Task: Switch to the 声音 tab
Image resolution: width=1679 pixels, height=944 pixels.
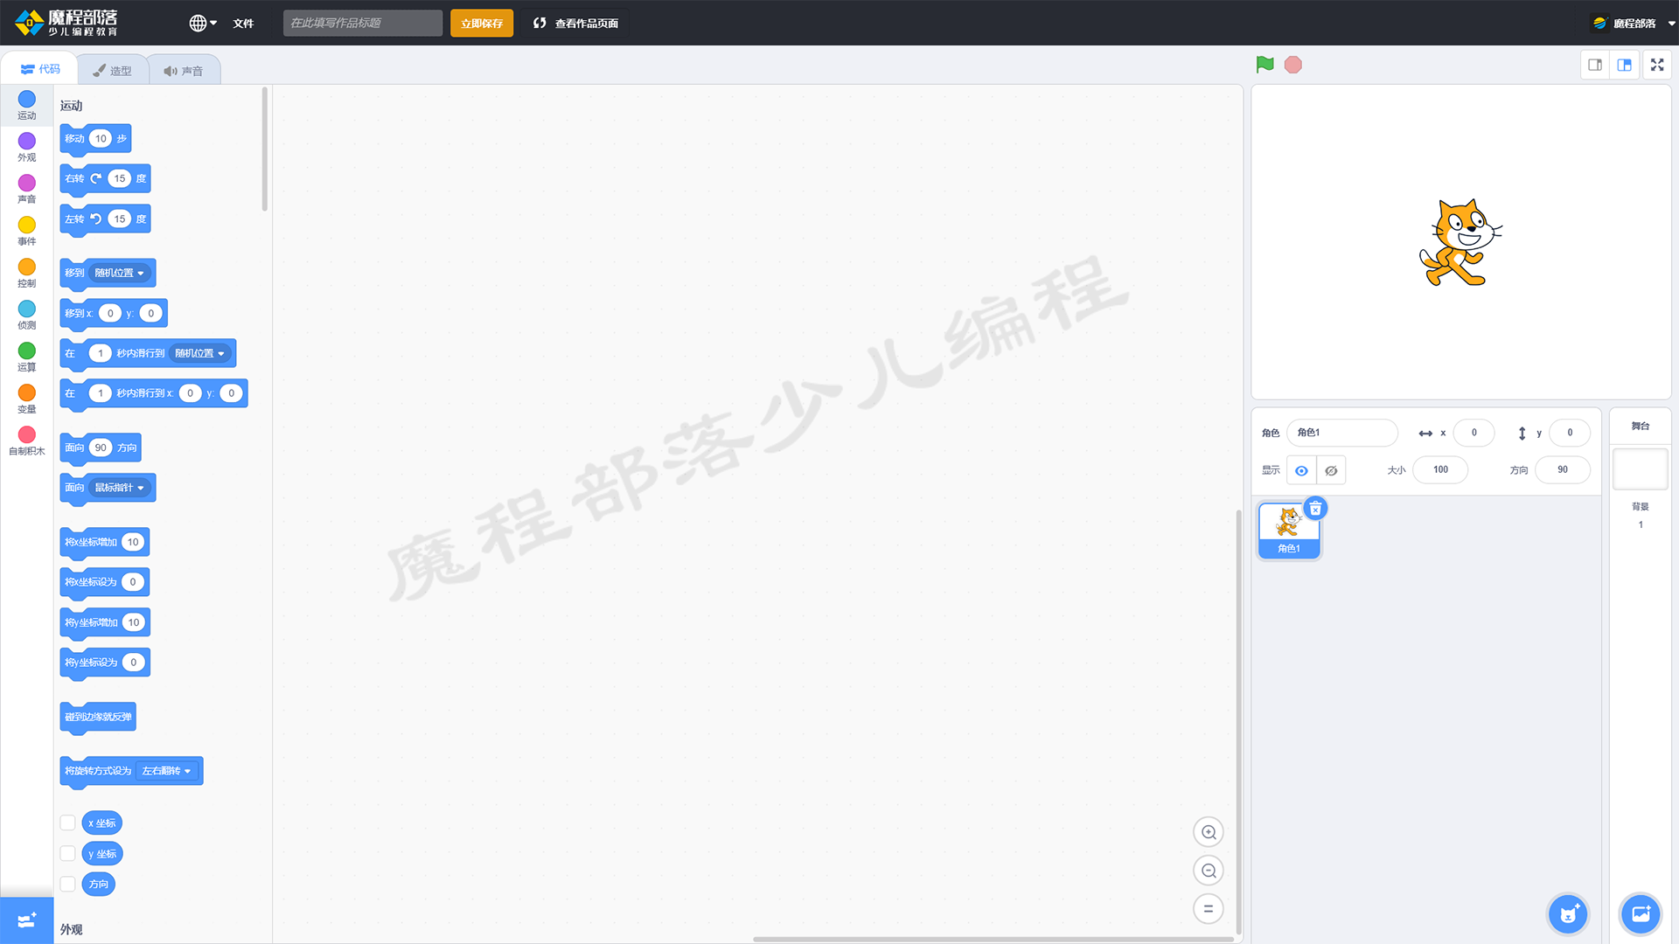Action: coord(184,70)
